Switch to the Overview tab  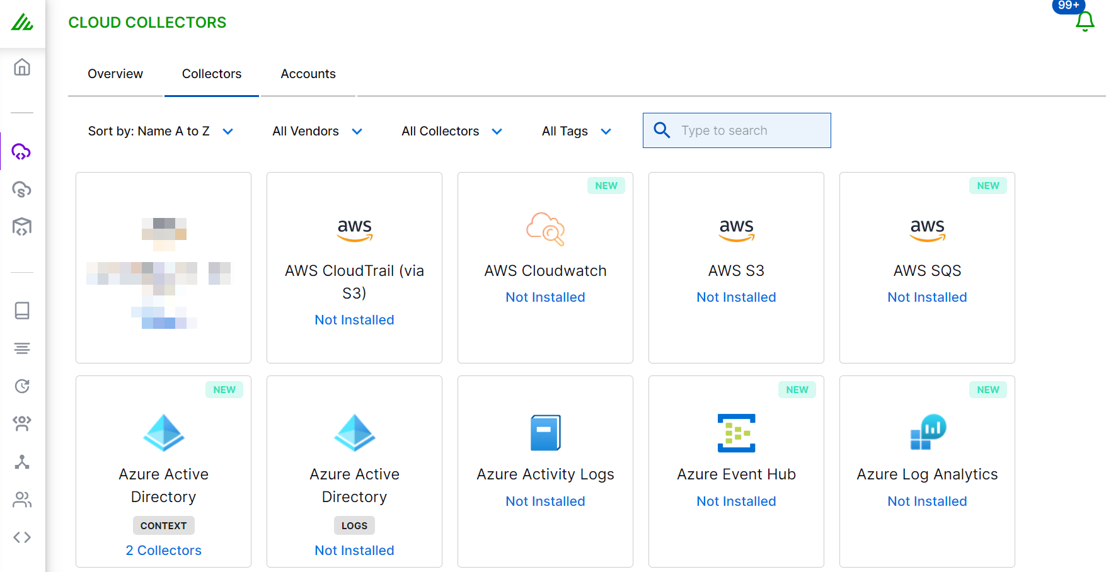[x=115, y=74]
